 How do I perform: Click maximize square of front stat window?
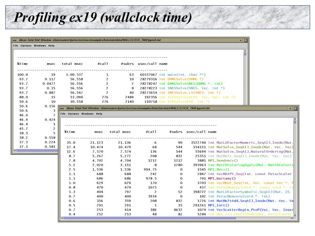coord(295,108)
